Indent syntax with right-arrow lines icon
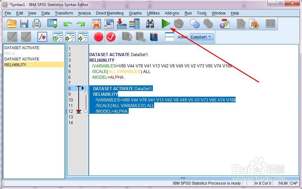 [70, 37]
